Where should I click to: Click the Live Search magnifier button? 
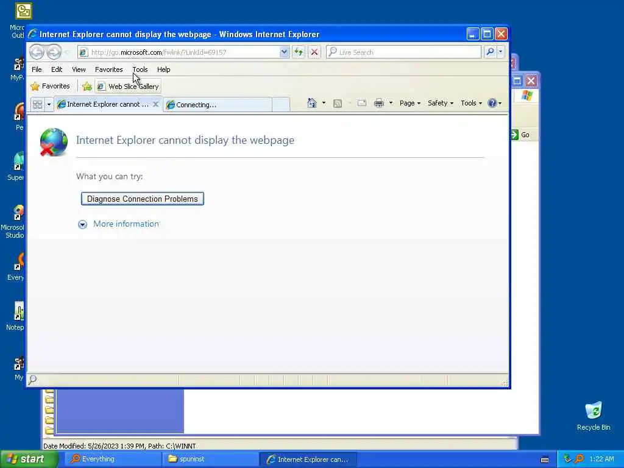[x=491, y=52]
